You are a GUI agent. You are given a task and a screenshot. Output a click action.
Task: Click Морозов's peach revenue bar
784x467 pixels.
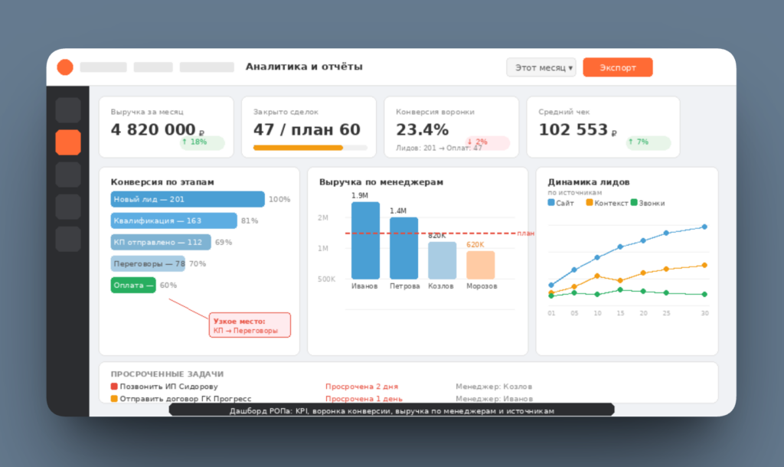pos(481,265)
